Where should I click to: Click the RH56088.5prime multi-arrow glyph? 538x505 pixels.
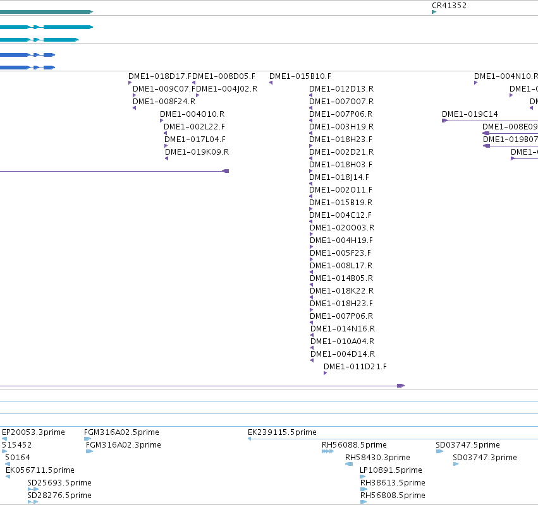[x=327, y=451]
